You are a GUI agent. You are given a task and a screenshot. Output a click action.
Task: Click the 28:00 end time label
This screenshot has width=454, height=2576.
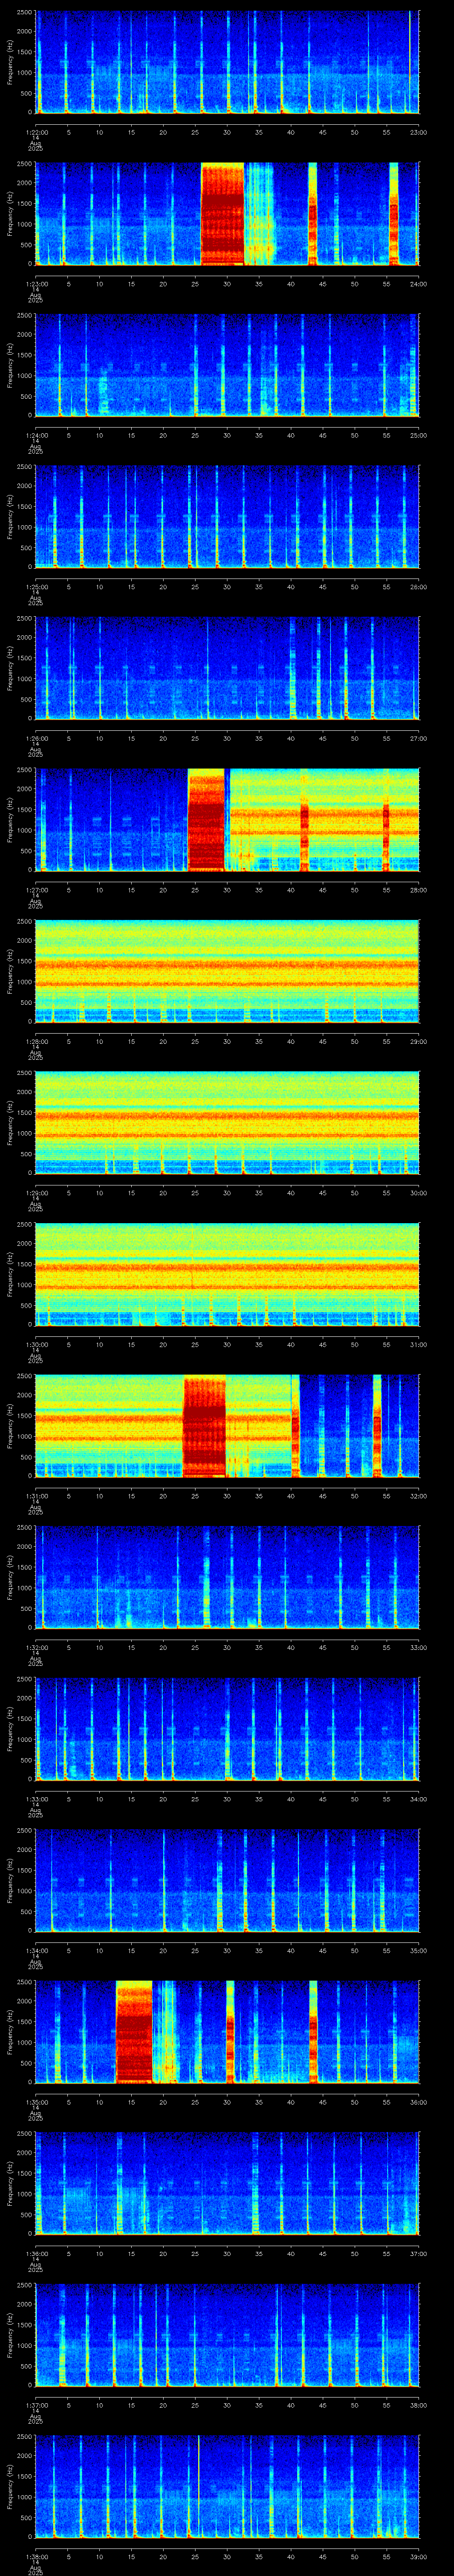[x=418, y=890]
